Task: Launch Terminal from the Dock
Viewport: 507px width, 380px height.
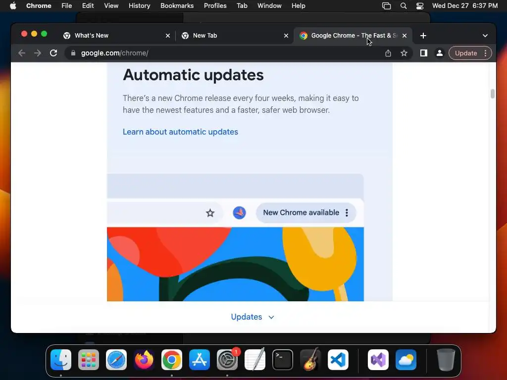Action: [x=283, y=360]
